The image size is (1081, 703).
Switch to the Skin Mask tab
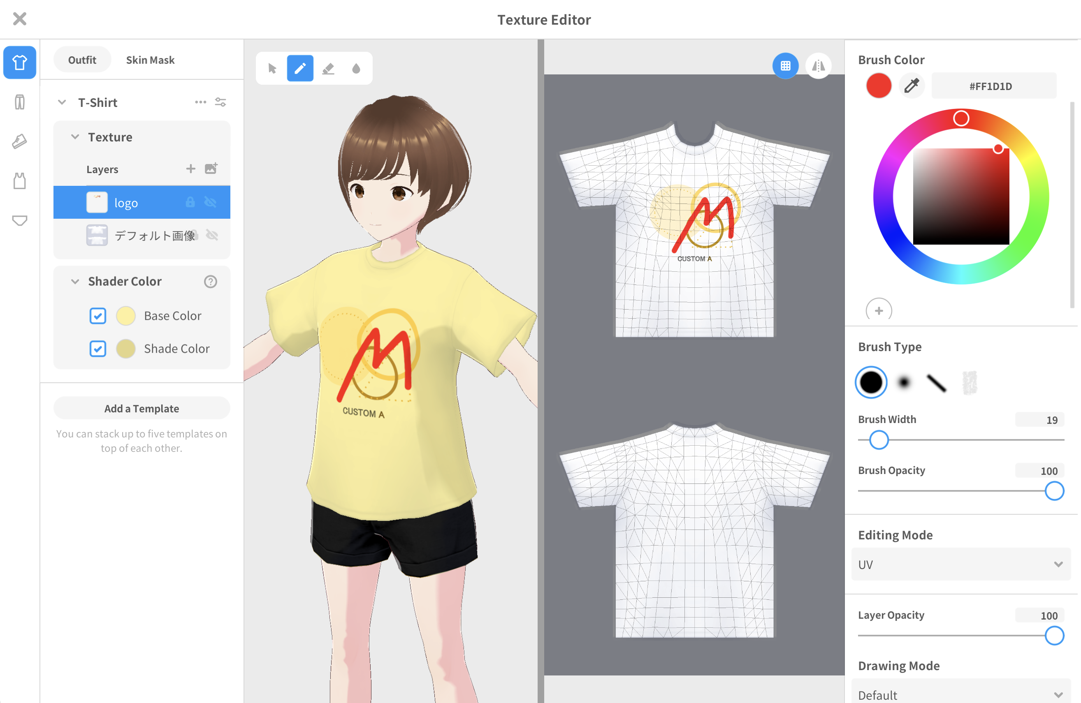[150, 60]
